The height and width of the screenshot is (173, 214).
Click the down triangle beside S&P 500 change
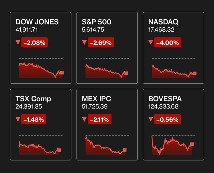pos(84,42)
